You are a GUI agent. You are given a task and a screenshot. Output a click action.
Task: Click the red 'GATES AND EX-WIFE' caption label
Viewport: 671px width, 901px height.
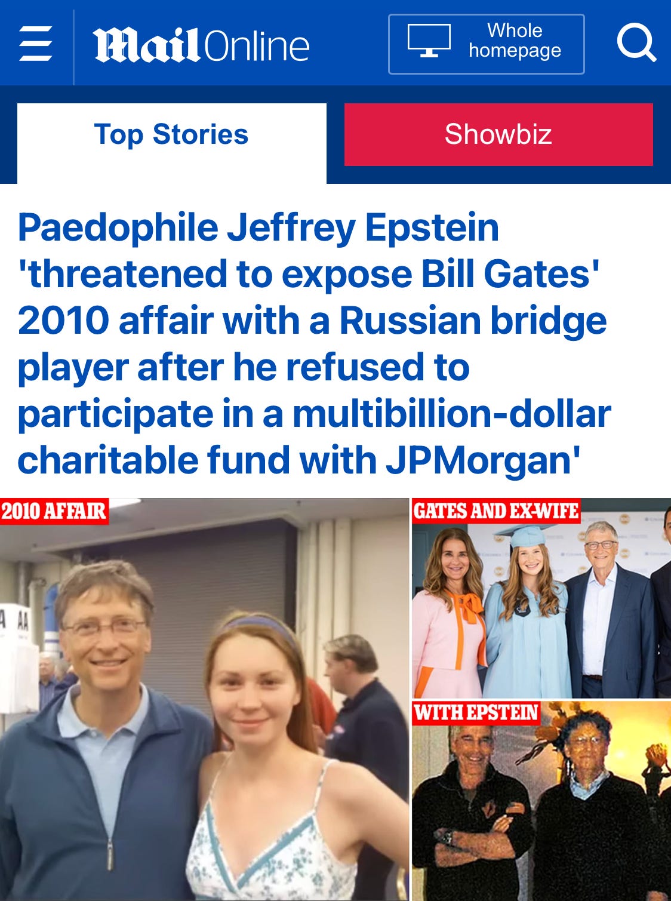496,511
